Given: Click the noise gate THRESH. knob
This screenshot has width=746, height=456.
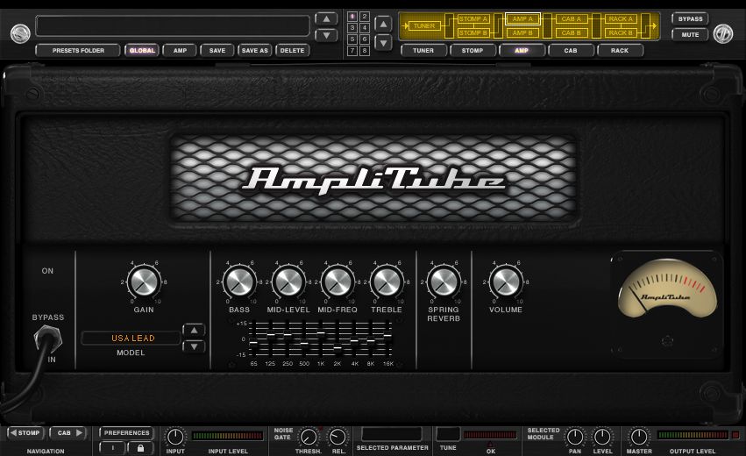Looking at the screenshot, I should [309, 437].
